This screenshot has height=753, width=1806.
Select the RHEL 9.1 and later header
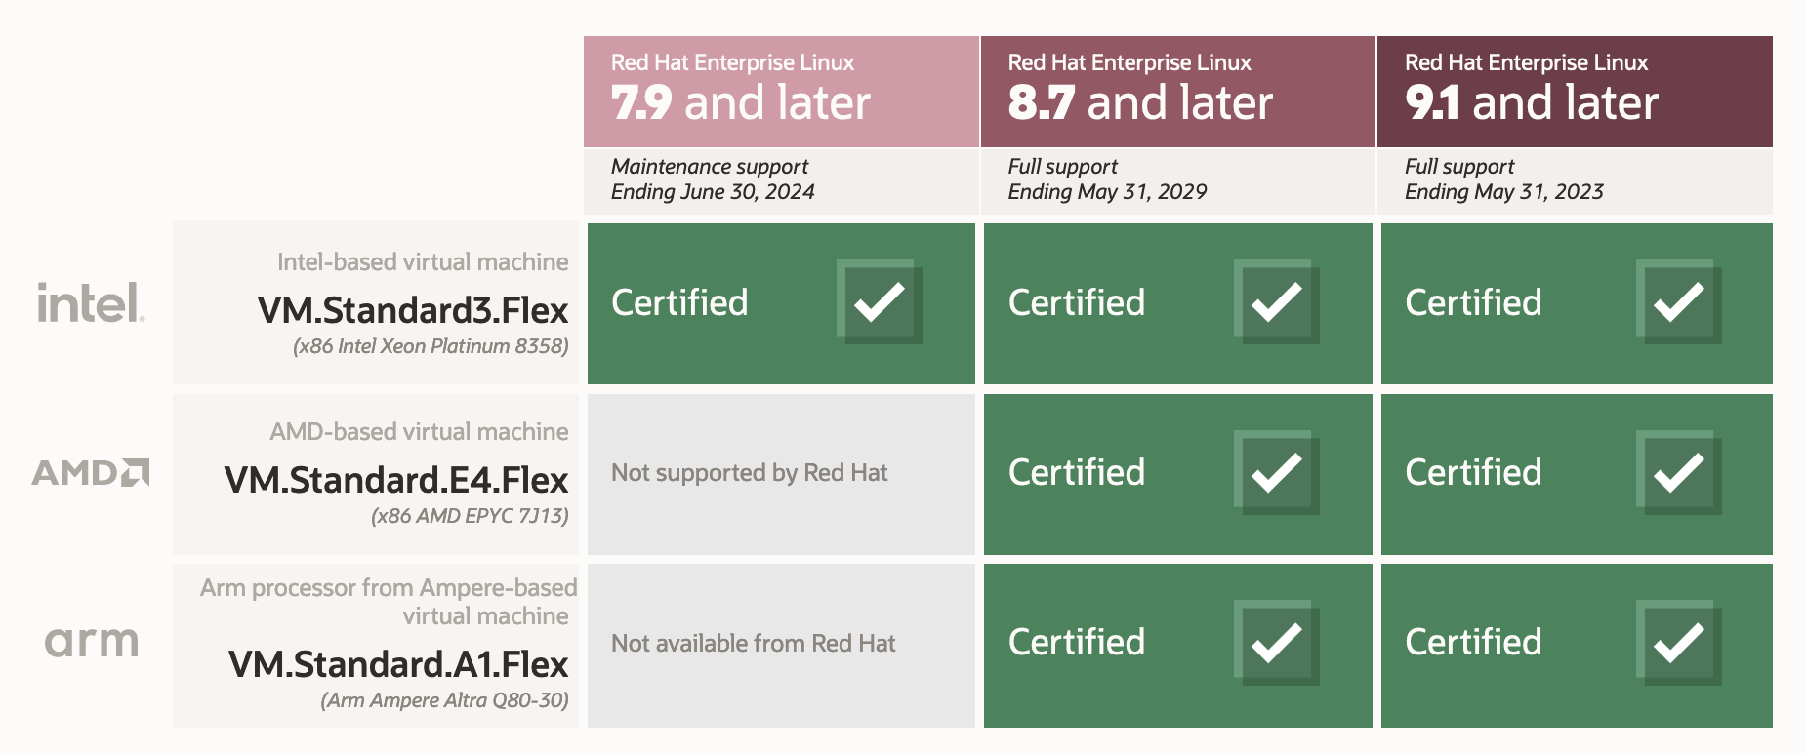coord(1574,92)
